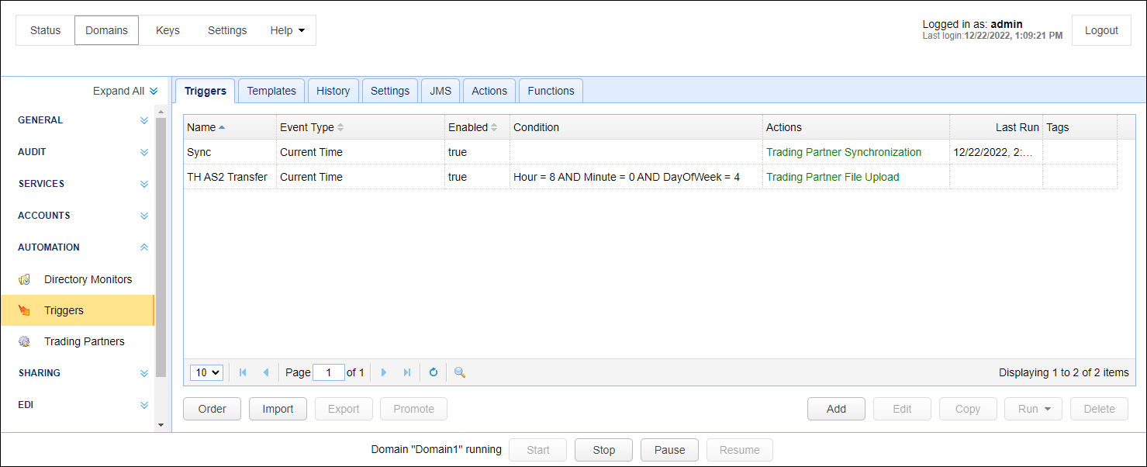The image size is (1147, 467).
Task: Refresh the triggers grid
Action: coord(434,372)
